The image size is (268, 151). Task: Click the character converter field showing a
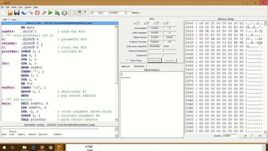tap(128, 13)
